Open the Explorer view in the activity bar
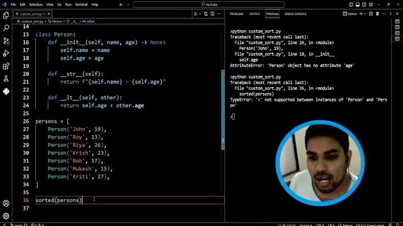 pos(6,15)
